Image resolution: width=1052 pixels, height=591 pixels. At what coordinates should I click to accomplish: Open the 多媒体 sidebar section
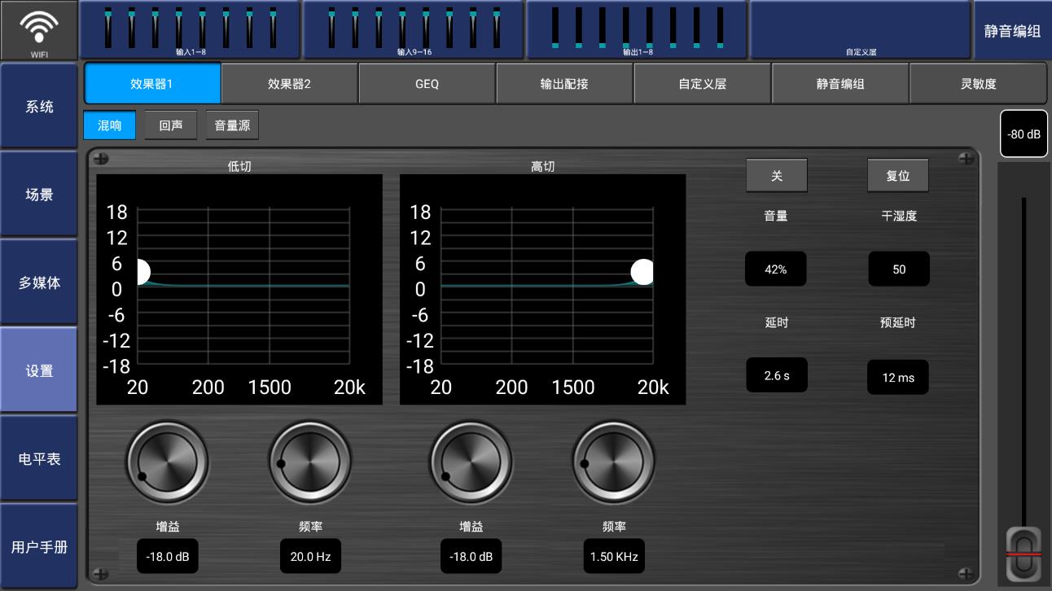click(x=39, y=282)
